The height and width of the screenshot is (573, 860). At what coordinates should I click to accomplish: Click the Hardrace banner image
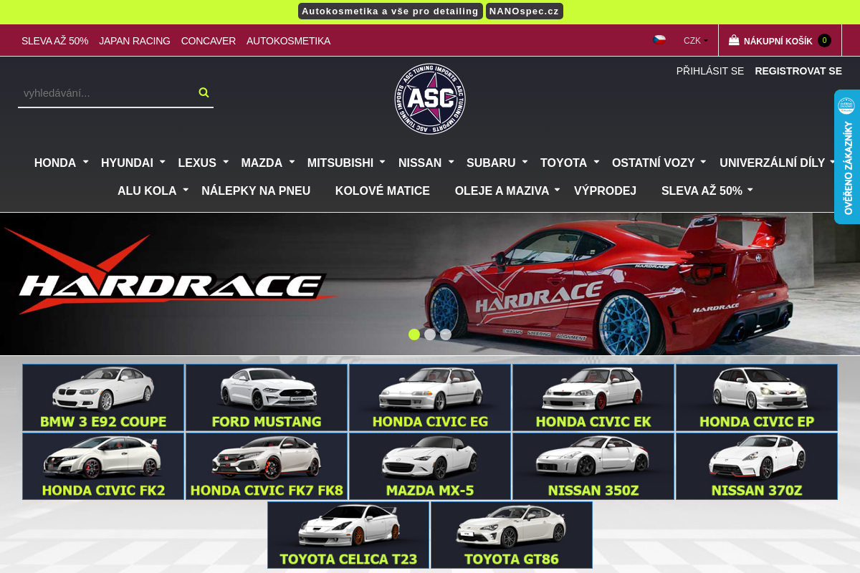[x=430, y=284]
